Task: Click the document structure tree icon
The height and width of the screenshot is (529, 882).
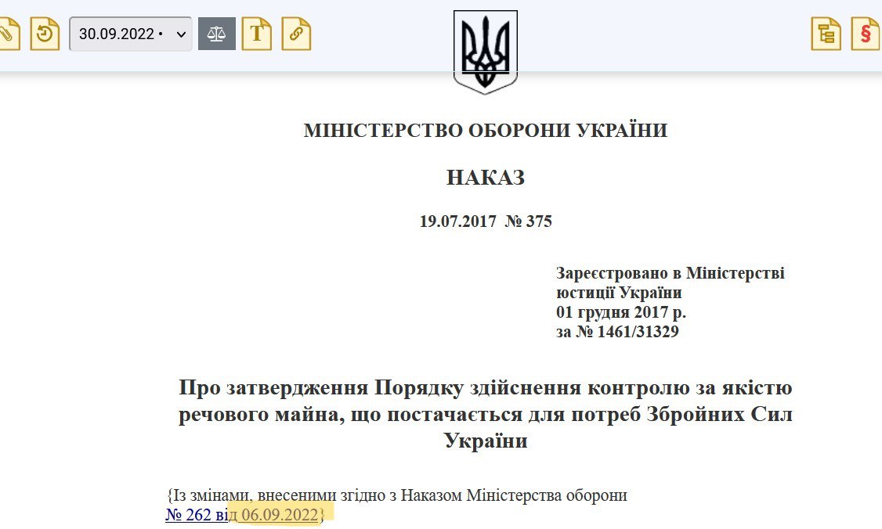Action: tap(826, 34)
